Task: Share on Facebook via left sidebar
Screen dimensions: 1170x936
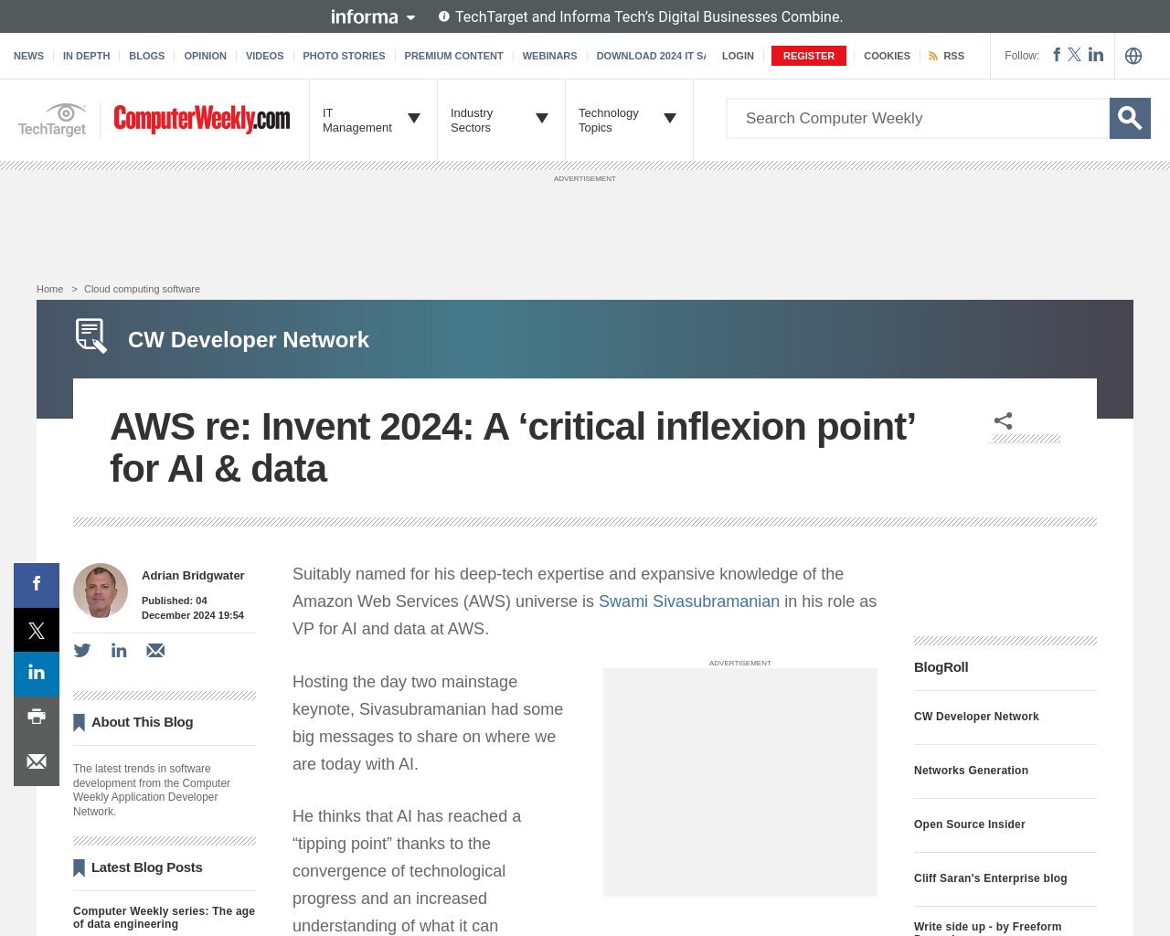Action: click(x=37, y=585)
